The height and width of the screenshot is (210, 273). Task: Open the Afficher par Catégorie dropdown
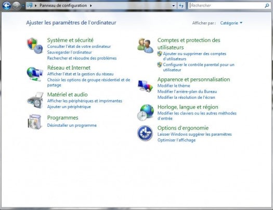click(x=231, y=23)
